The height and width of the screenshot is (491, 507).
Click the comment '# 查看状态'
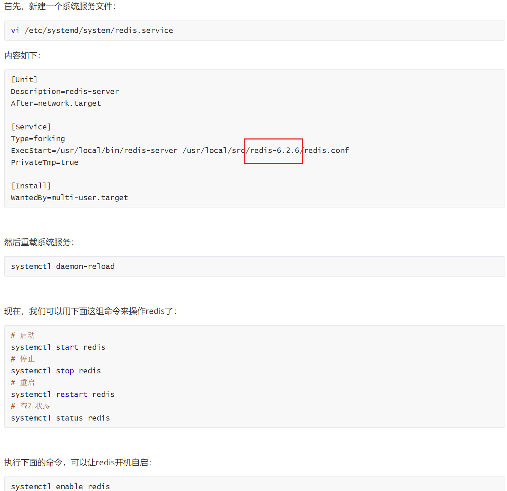[x=30, y=406]
